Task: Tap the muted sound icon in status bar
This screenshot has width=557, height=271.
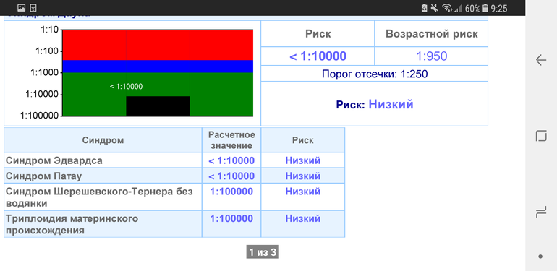Action: [435, 8]
